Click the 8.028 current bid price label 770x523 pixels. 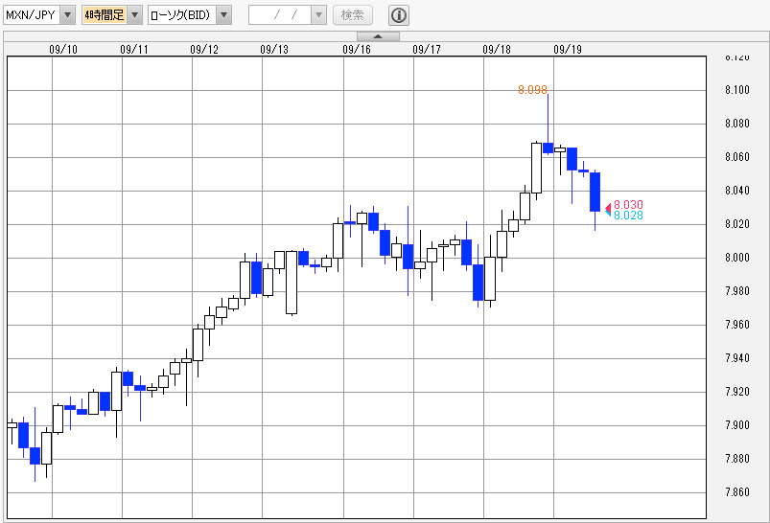tap(628, 216)
